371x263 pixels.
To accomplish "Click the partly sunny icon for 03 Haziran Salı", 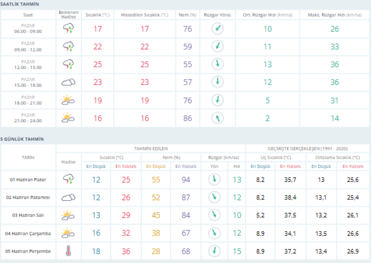I will [x=68, y=215].
